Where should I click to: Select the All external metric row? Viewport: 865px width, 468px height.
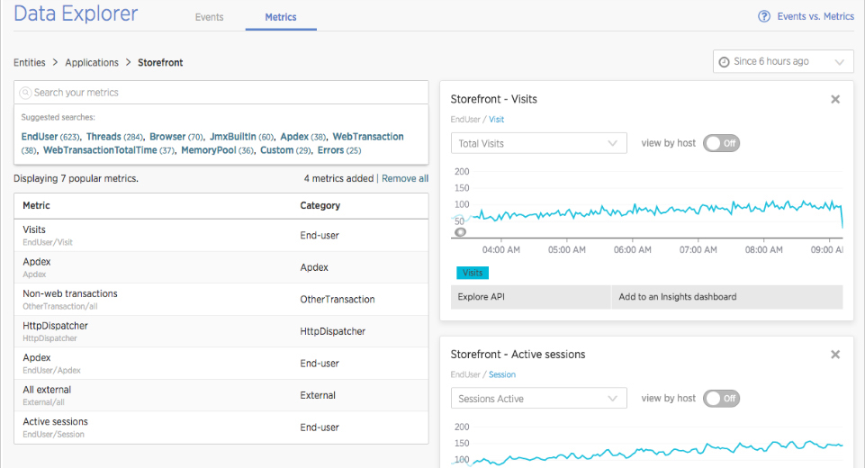coord(221,396)
